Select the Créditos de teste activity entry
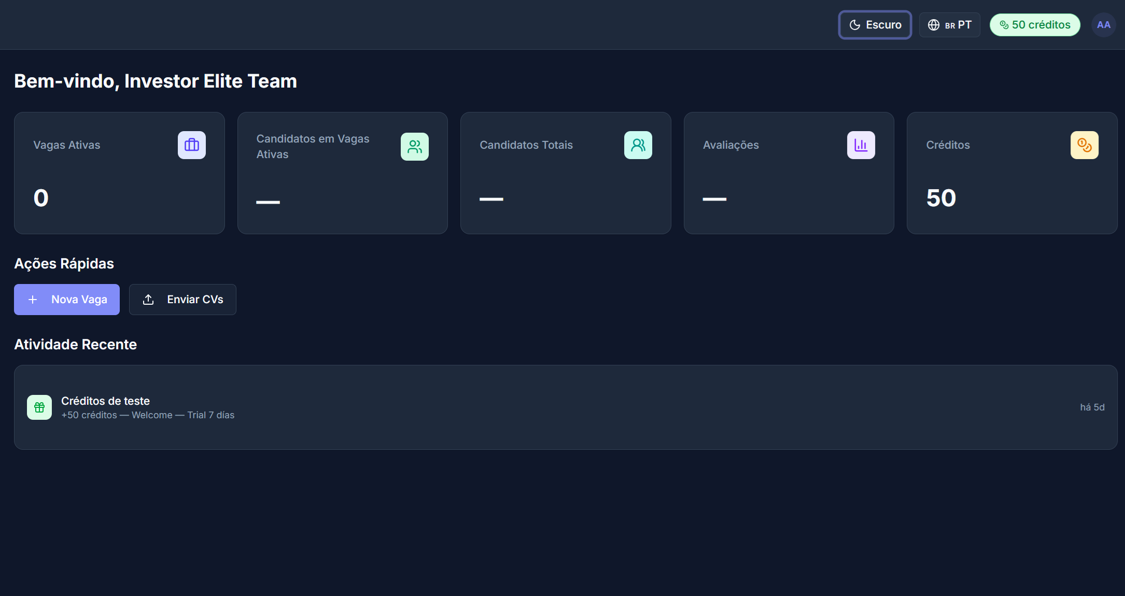The image size is (1125, 596). pyautogui.click(x=565, y=407)
